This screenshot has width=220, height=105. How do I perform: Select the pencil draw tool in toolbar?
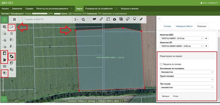141,19
